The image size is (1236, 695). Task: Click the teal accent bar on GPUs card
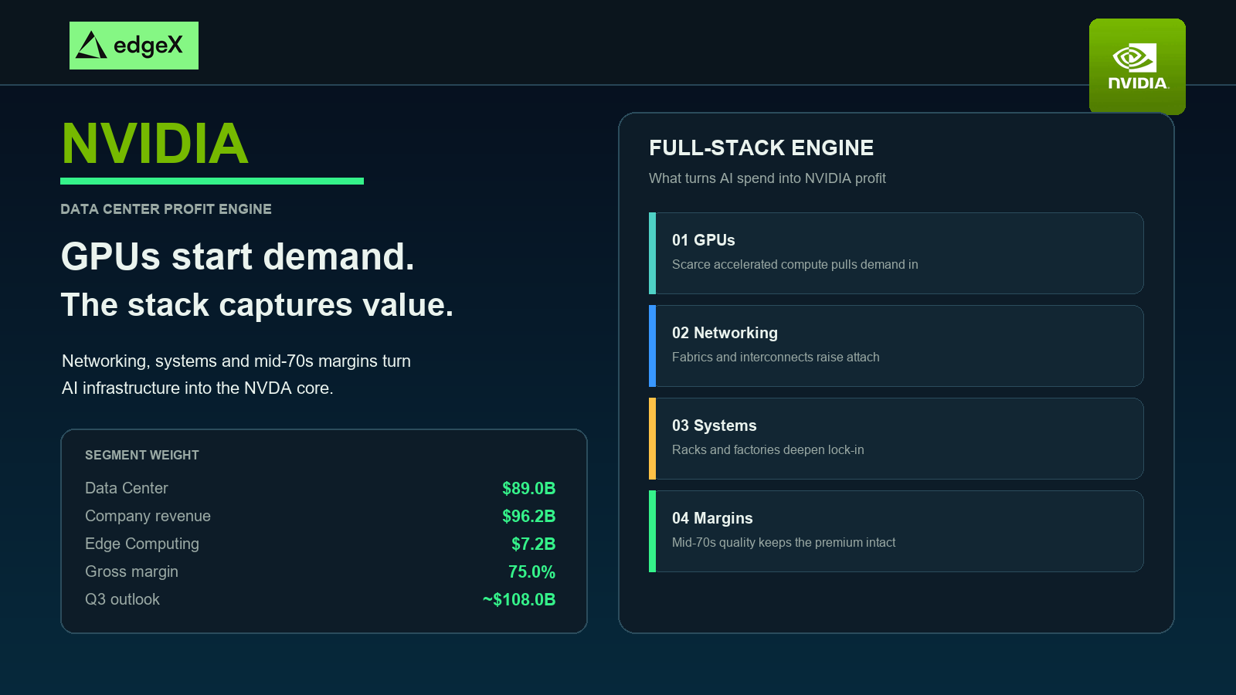click(652, 253)
